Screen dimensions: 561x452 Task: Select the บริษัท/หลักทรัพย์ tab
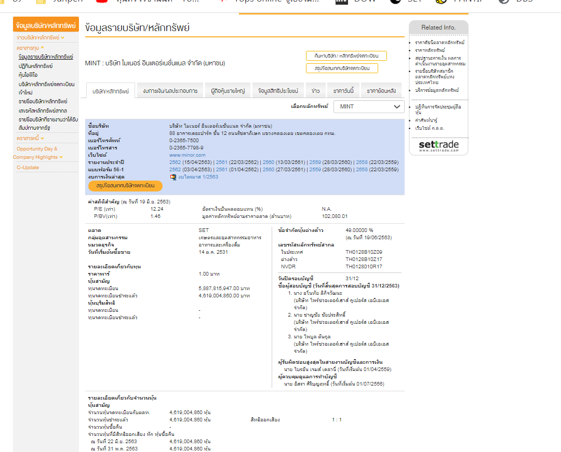pos(111,91)
